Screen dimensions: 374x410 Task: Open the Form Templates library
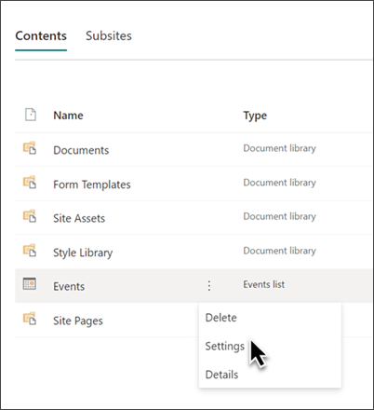tap(92, 184)
